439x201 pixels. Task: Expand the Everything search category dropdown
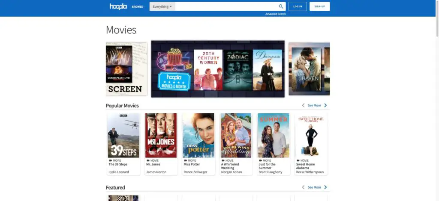pos(162,6)
